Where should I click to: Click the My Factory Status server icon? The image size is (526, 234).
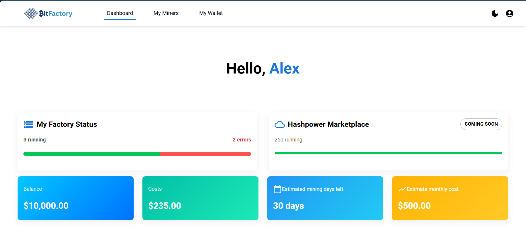[28, 124]
